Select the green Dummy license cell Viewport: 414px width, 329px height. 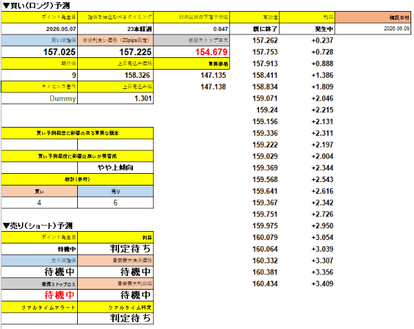(x=39, y=99)
